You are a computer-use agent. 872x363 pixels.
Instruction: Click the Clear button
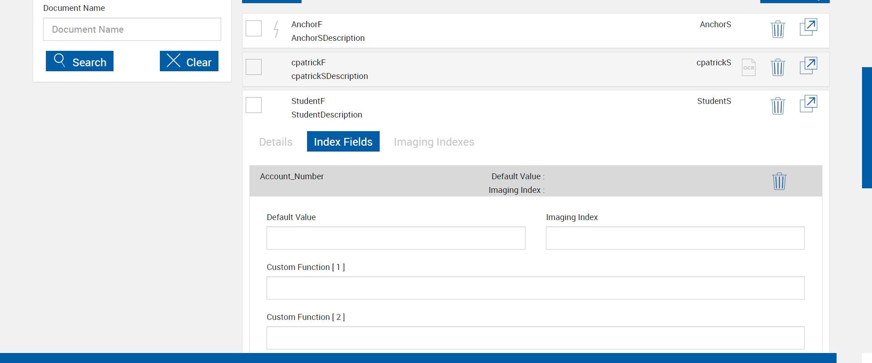click(189, 61)
